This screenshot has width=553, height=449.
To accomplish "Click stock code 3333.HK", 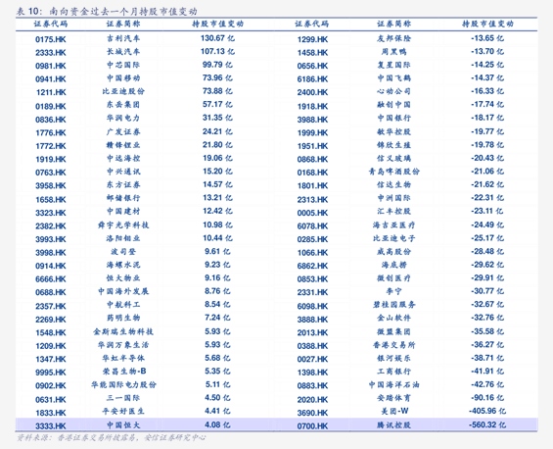I will pyautogui.click(x=51, y=426).
